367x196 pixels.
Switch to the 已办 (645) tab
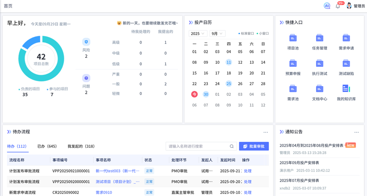pos(47,146)
